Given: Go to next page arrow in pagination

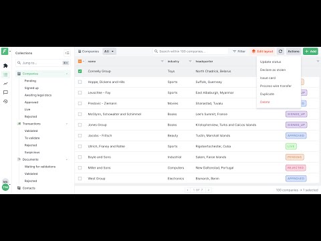Looking at the screenshot, I should 209,190.
